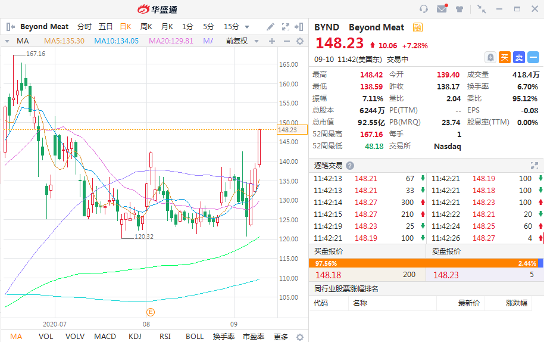
Task: Select the 周K weekly candlestick tab
Action: point(146,27)
